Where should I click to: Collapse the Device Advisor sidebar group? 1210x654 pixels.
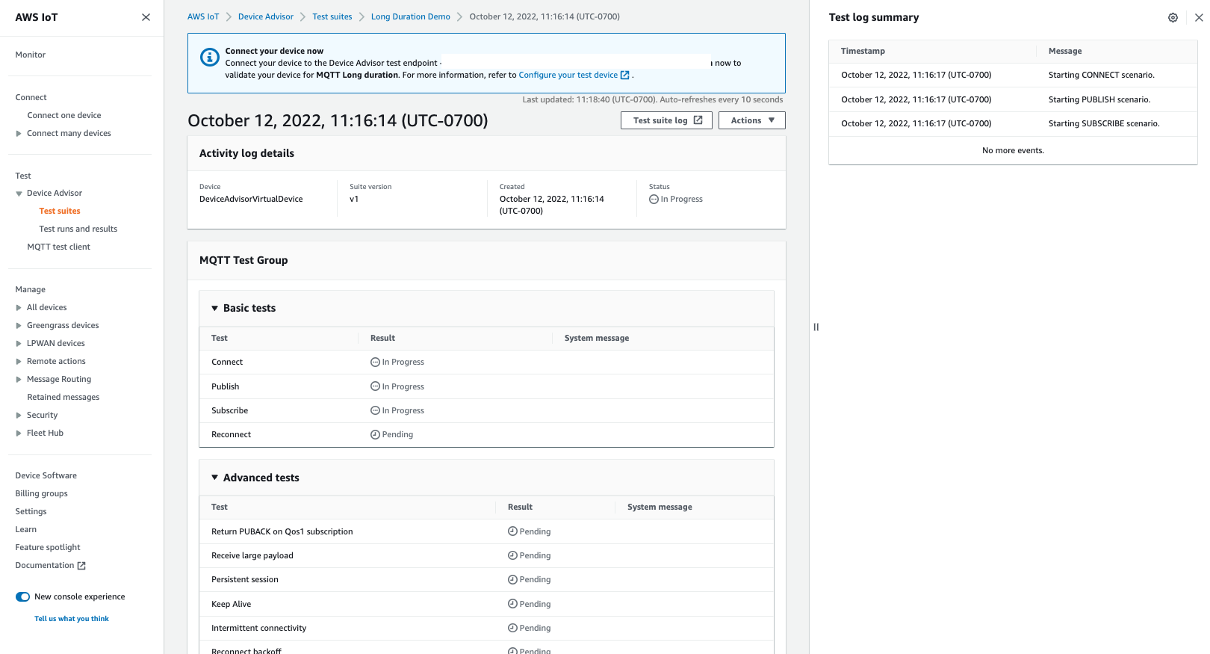19,194
